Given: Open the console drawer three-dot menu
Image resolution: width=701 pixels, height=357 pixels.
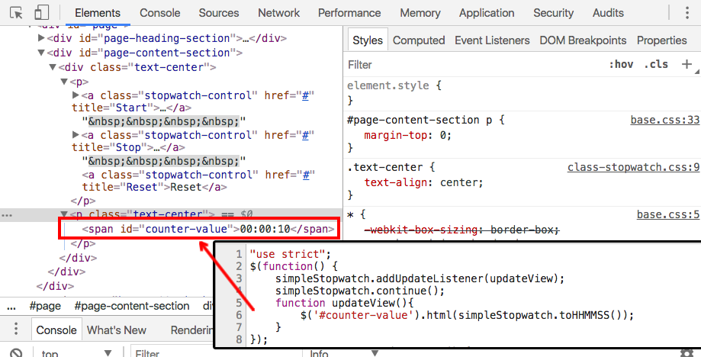Looking at the screenshot, I should pyautogui.click(x=16, y=330).
